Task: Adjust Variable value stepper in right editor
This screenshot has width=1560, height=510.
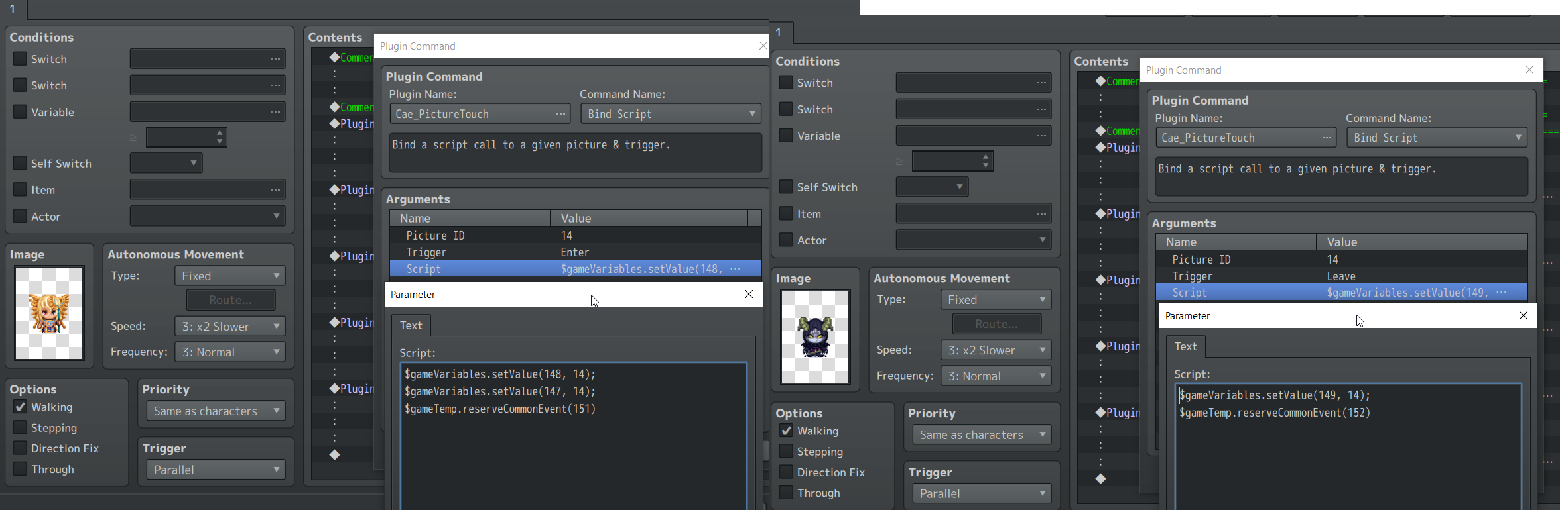Action: pyautogui.click(x=986, y=161)
